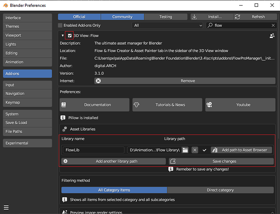Open the Save & Load preferences tab
Screen dimensions: 280x214
(x=27, y=122)
